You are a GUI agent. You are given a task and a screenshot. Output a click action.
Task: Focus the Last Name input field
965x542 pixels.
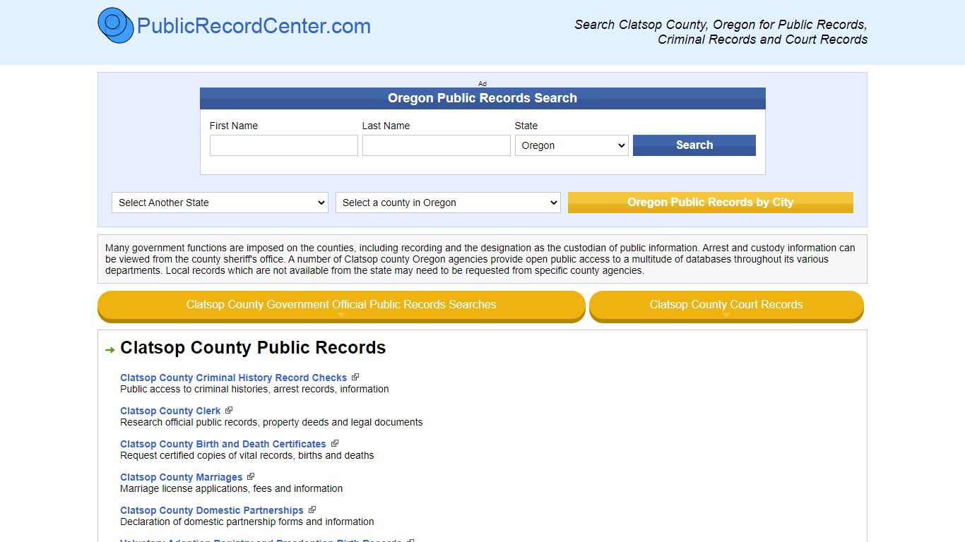[x=437, y=145]
